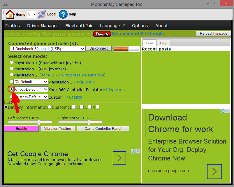Click 'for PCSX2 with pressure sensitive' link
234x187 pixels.
(73, 75)
